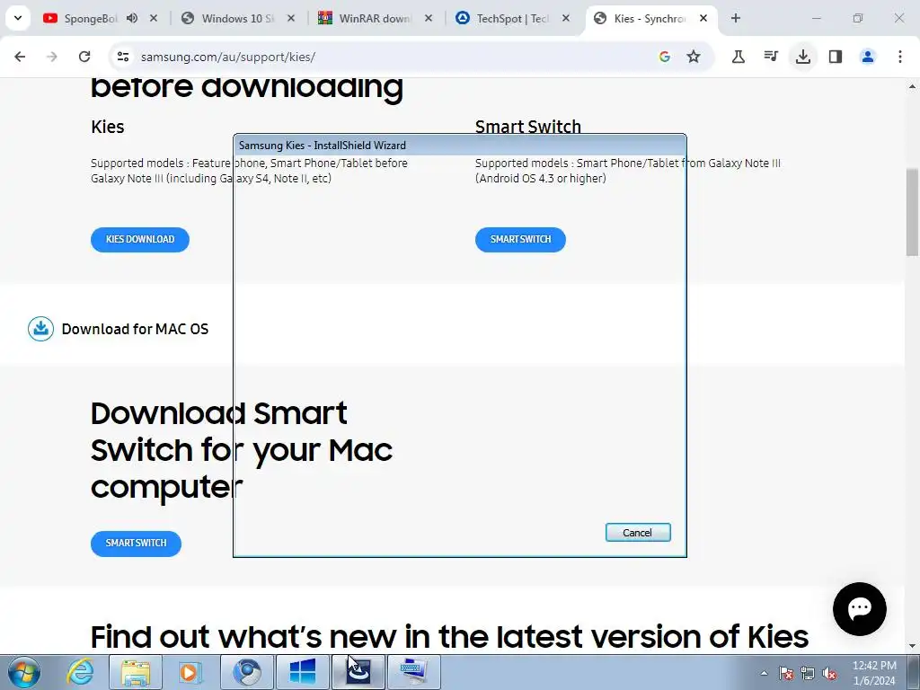Close the TechSpot tab

[566, 18]
